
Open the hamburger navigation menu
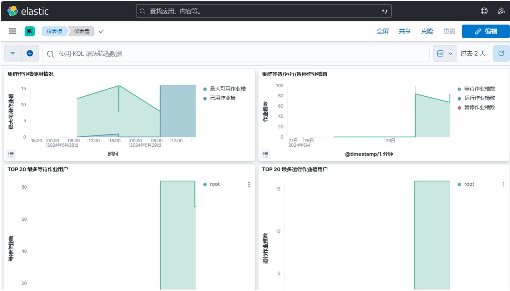click(x=13, y=31)
